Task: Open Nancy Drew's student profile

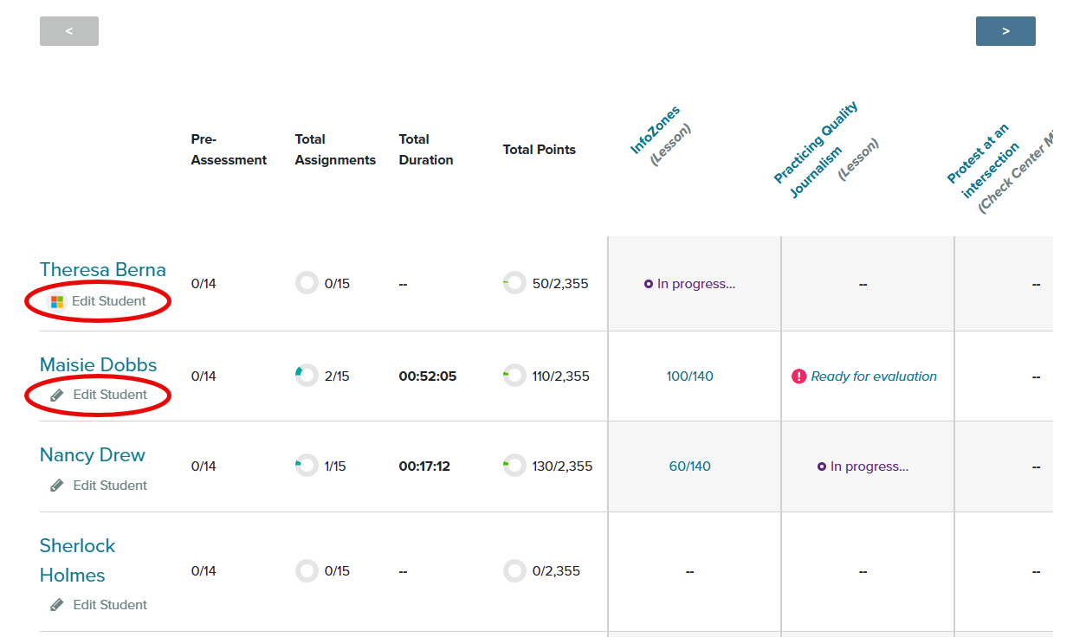Action: 92,455
